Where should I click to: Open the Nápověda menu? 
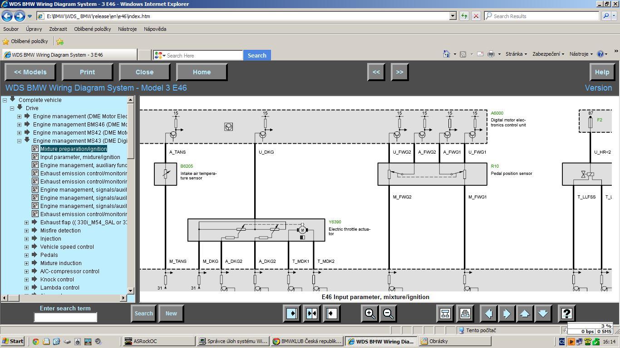(x=155, y=29)
